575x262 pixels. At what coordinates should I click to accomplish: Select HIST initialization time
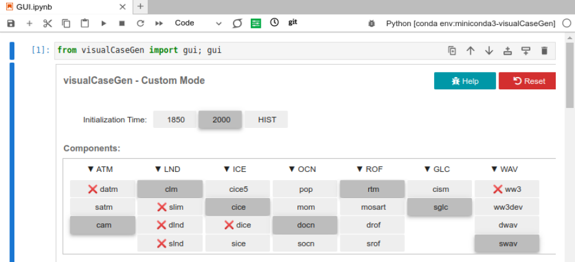click(x=267, y=120)
